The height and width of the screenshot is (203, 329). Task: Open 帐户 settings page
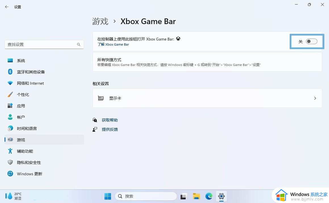44,117
